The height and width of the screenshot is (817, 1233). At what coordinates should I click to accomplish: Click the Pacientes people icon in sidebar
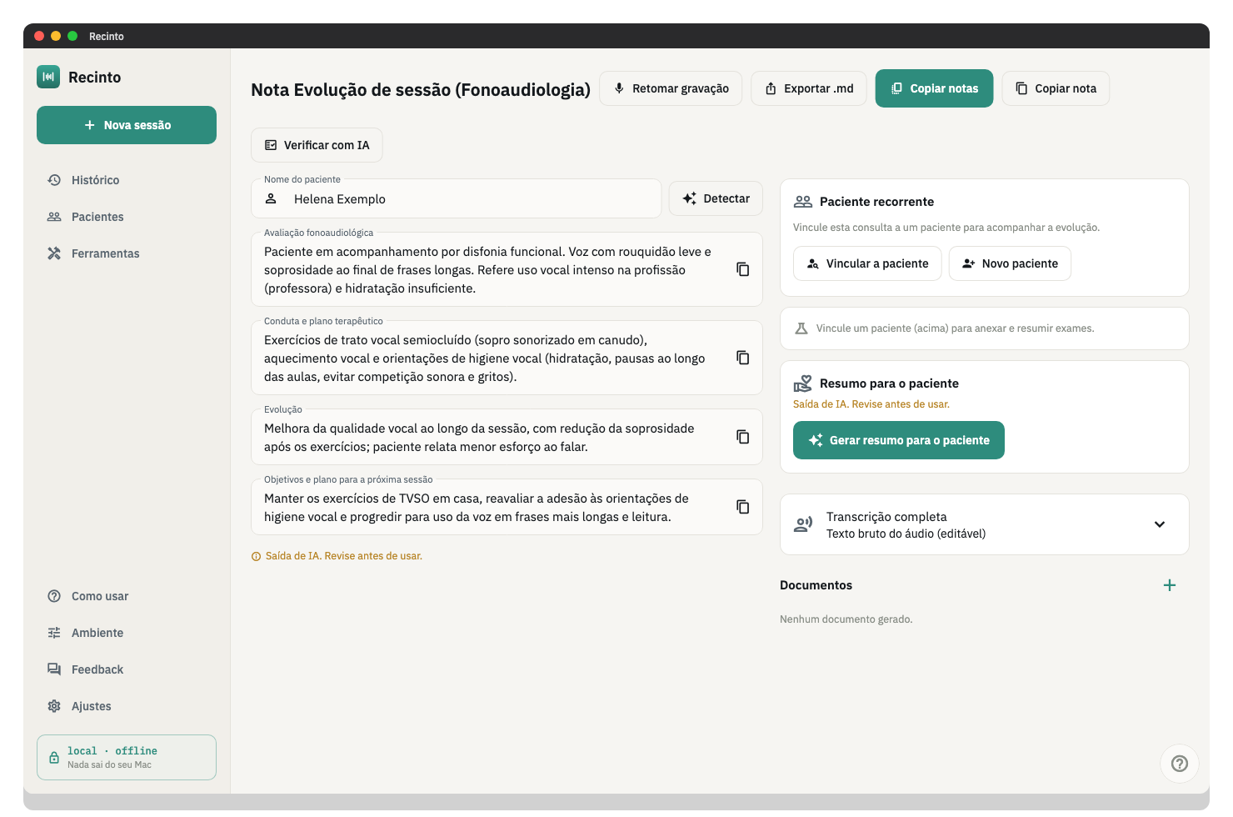point(54,217)
